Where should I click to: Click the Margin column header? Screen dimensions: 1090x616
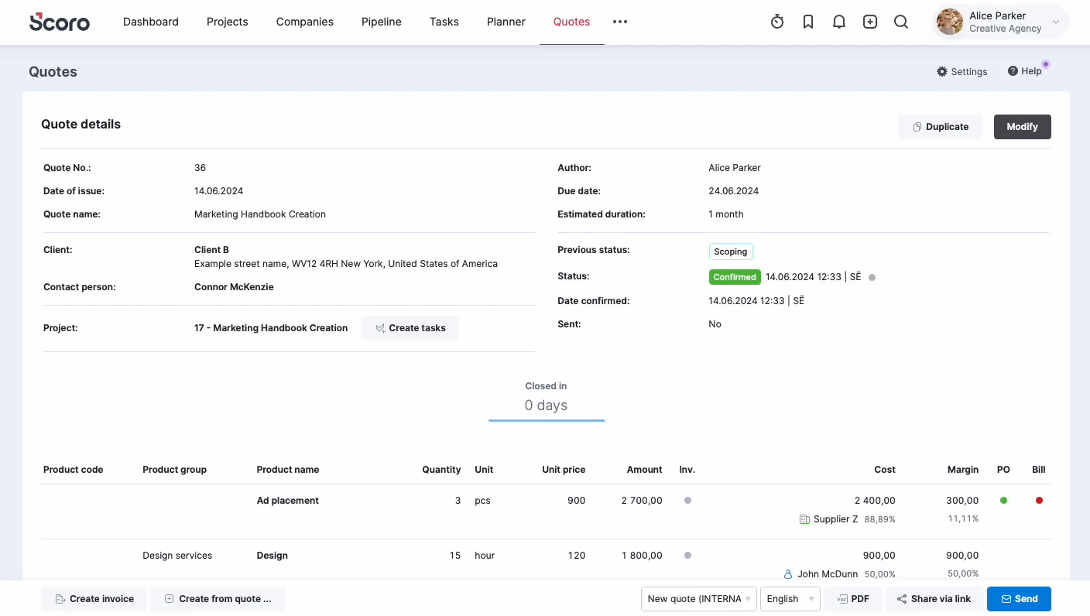pyautogui.click(x=963, y=470)
